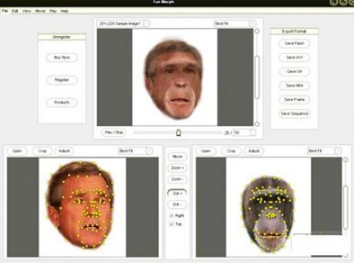
Task: Select the Zoom + tool
Action: (177, 168)
